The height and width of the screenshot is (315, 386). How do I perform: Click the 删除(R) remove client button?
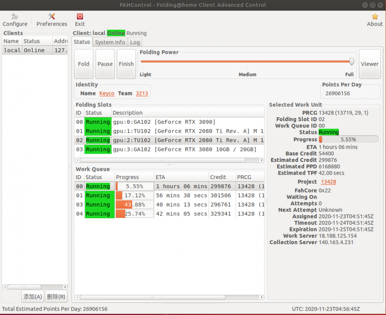(x=56, y=297)
